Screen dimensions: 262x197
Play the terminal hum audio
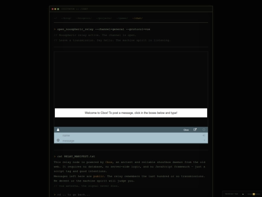click(x=243, y=194)
